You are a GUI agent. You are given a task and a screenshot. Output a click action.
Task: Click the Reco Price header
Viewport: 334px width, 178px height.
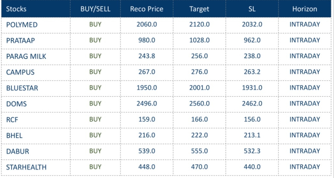147,9
